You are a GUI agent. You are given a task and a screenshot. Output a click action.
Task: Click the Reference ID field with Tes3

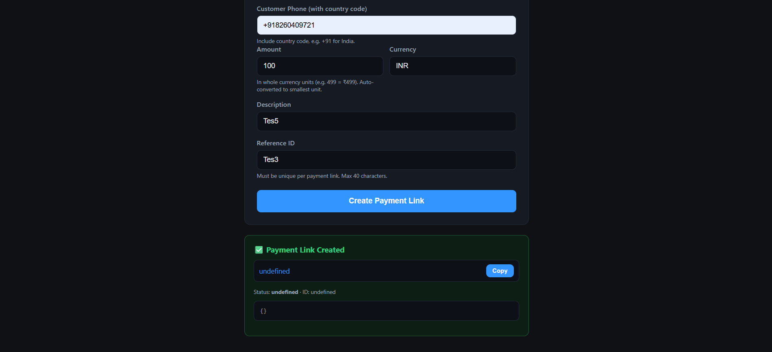(386, 160)
